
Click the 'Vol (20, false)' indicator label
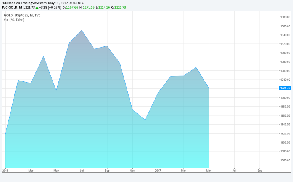[14, 20]
